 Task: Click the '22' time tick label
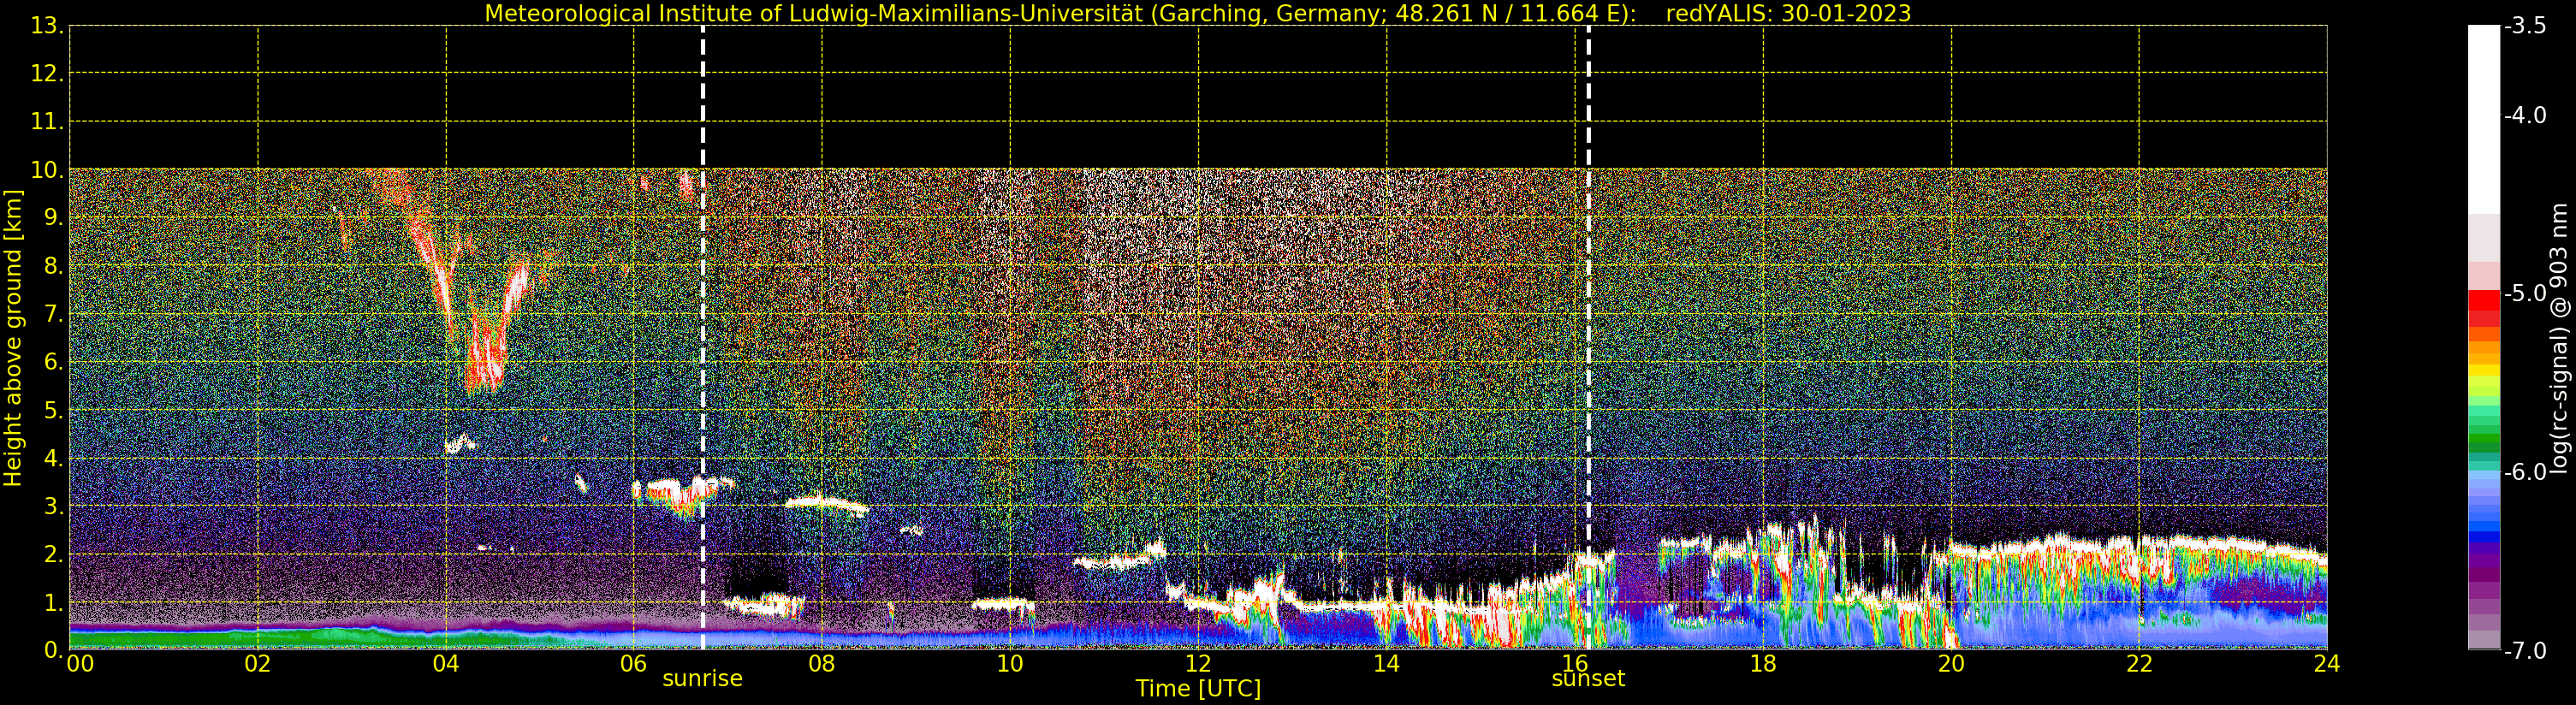tap(2139, 664)
